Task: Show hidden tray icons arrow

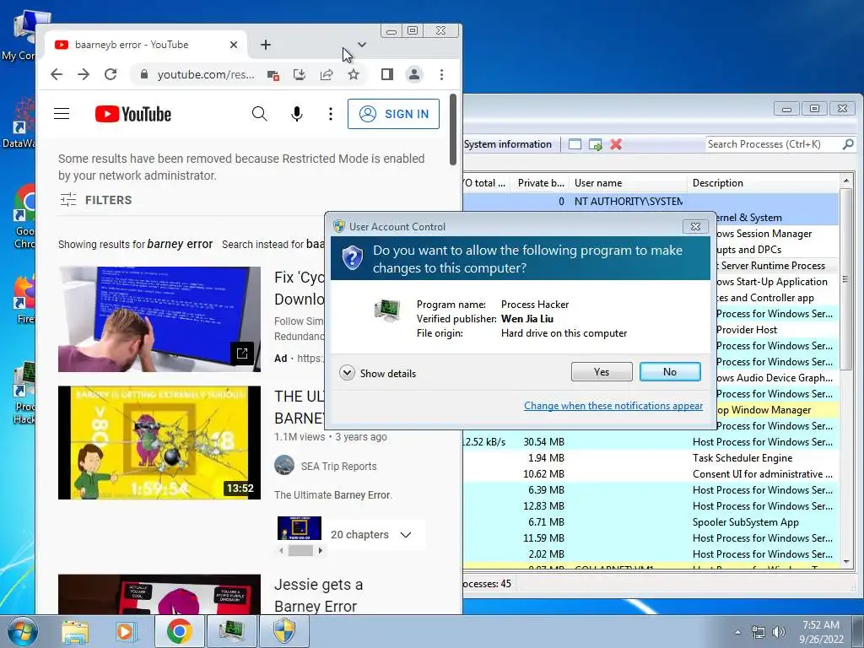Action: coord(737,632)
